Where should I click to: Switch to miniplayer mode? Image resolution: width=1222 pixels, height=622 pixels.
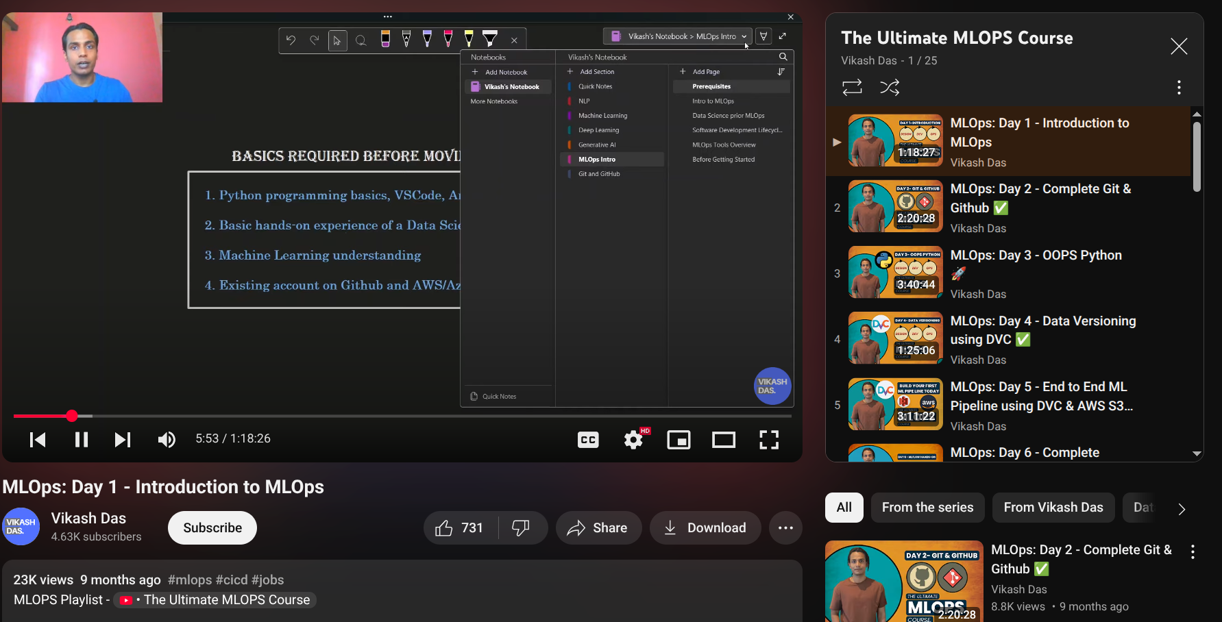[679, 440]
